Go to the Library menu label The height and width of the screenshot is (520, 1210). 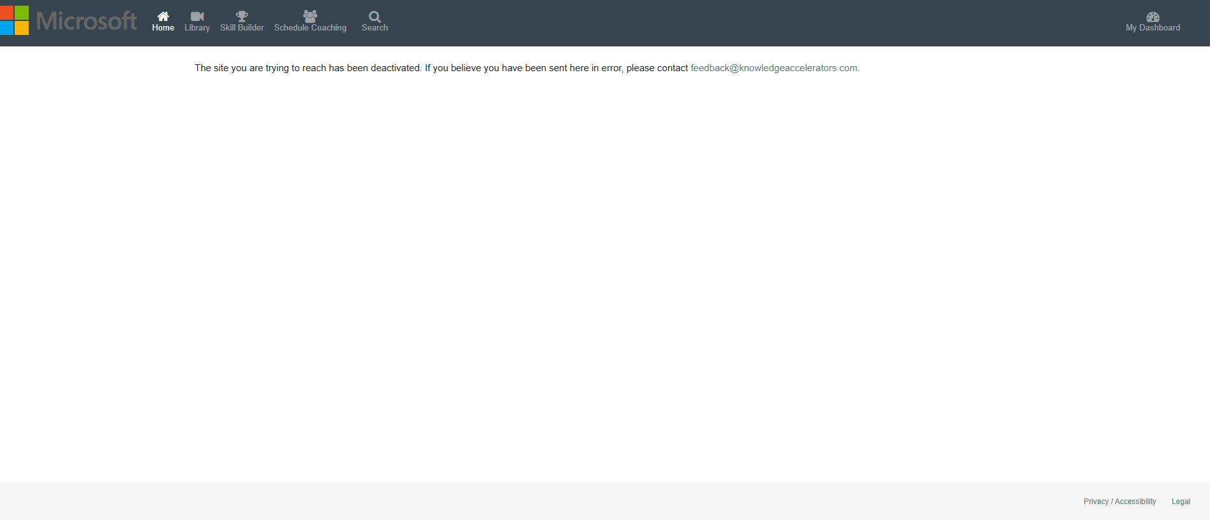tap(197, 28)
